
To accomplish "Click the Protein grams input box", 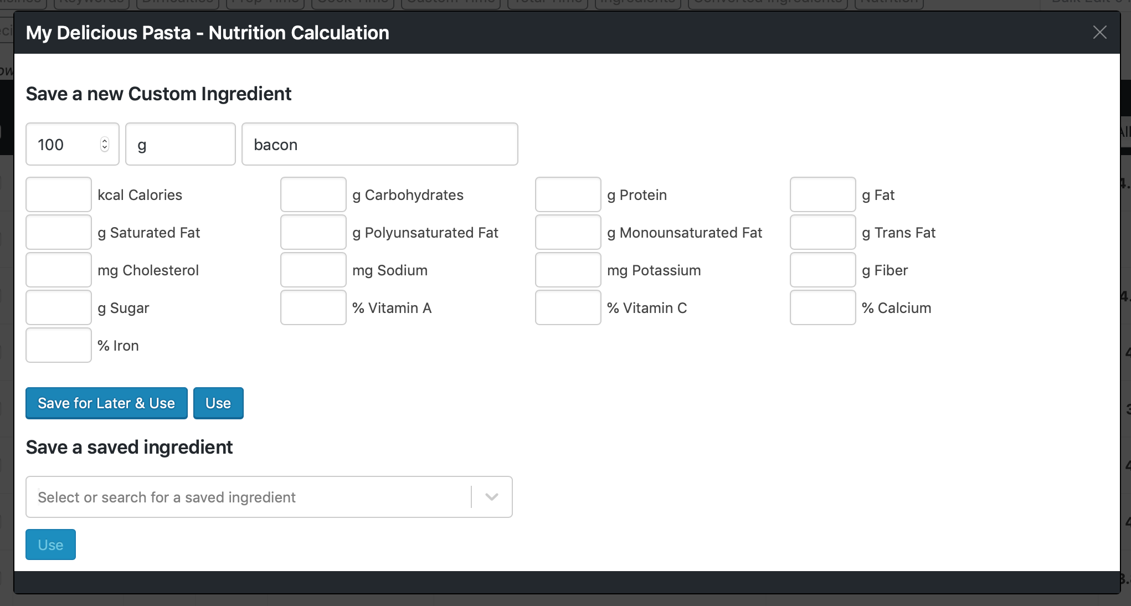I will (568, 194).
